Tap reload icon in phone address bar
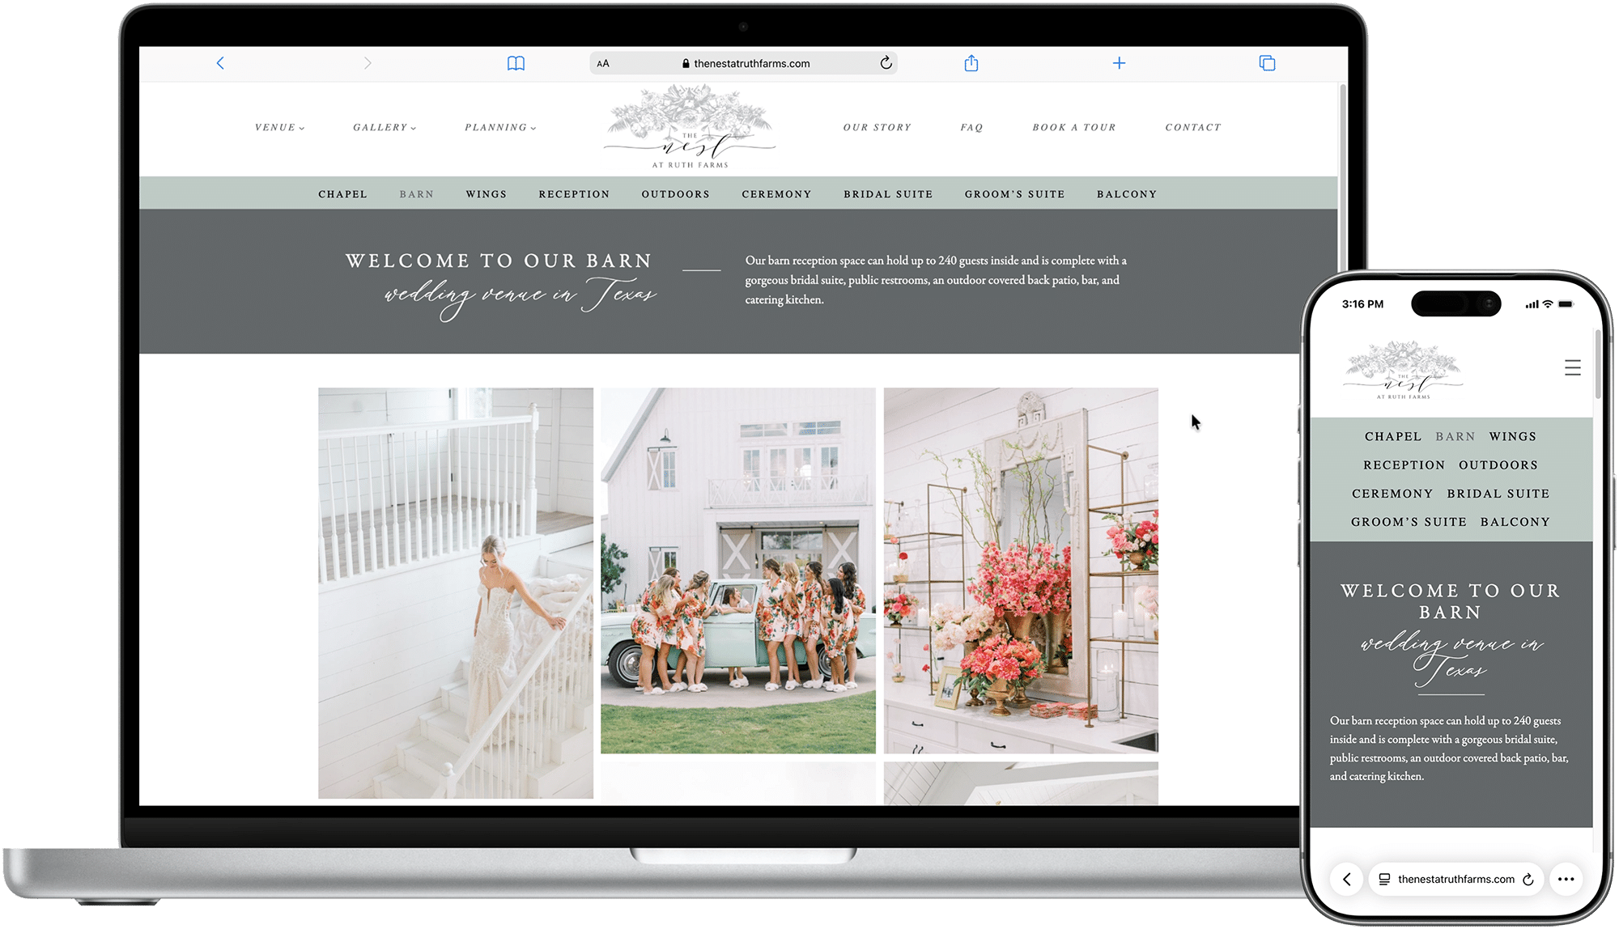Viewport: 1619px width, 929px height. 1528,879
